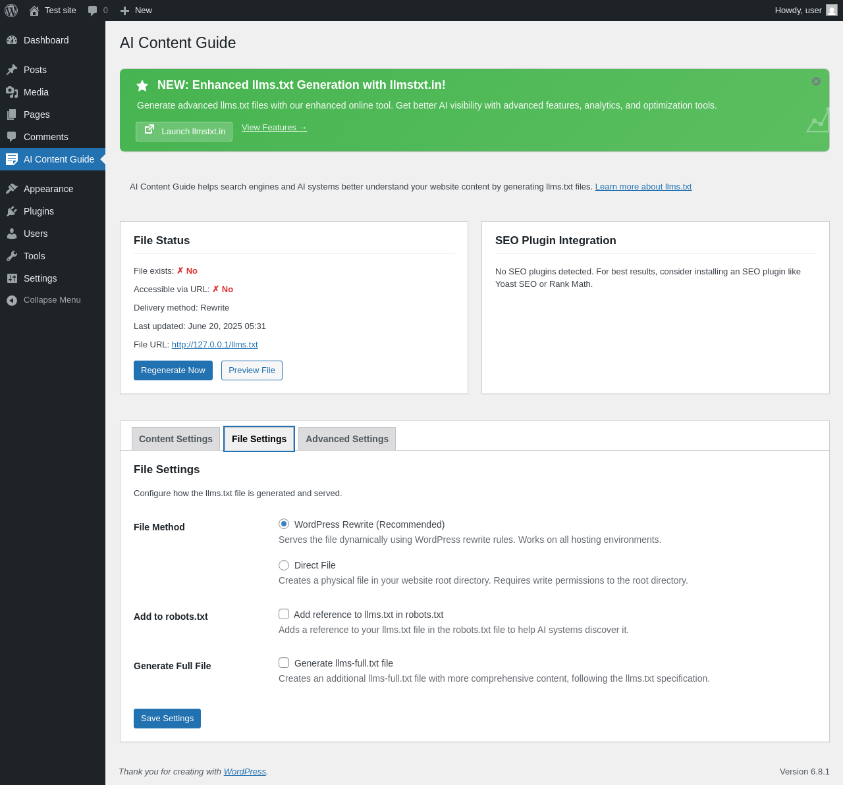Click the Media icon in sidebar
The width and height of the screenshot is (843, 785).
pos(12,92)
